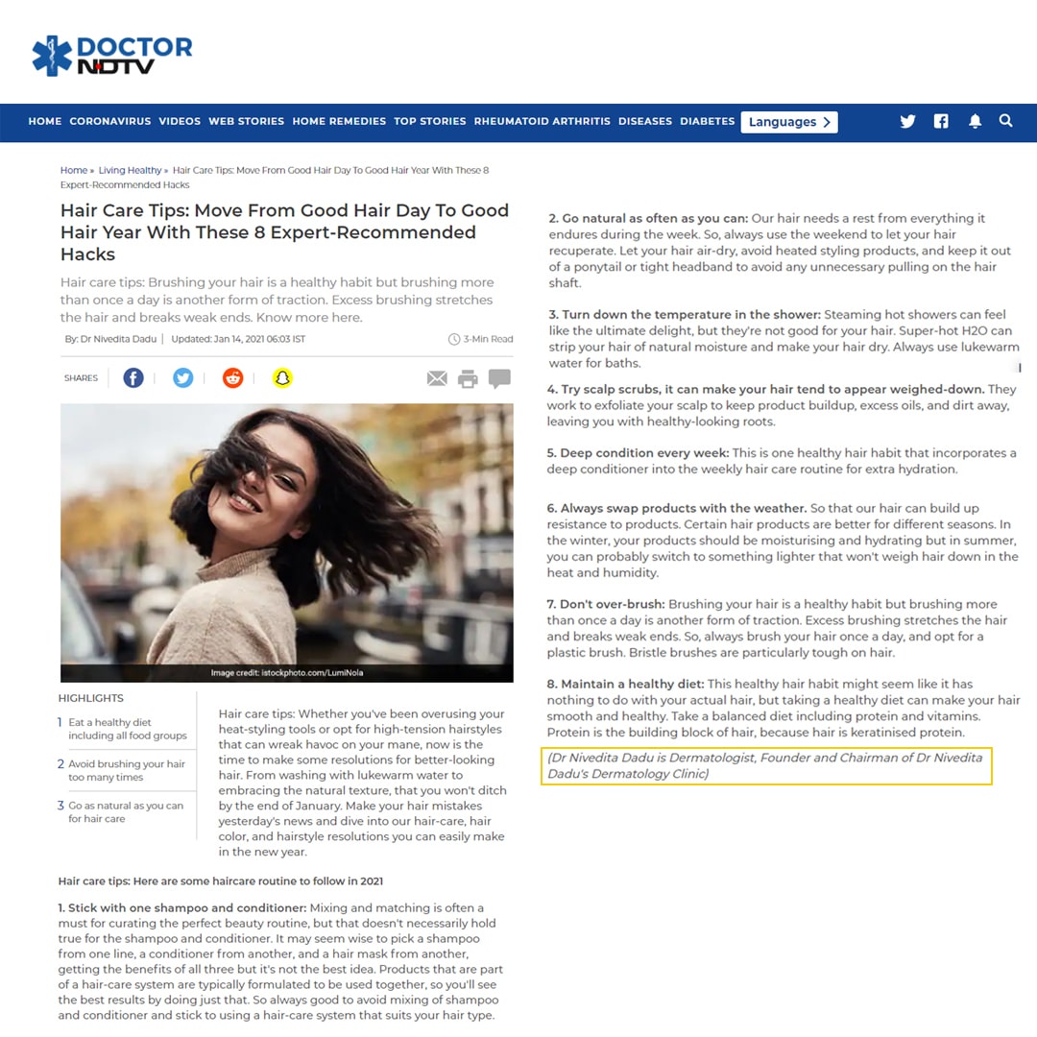Share article on Snapchat

282,378
